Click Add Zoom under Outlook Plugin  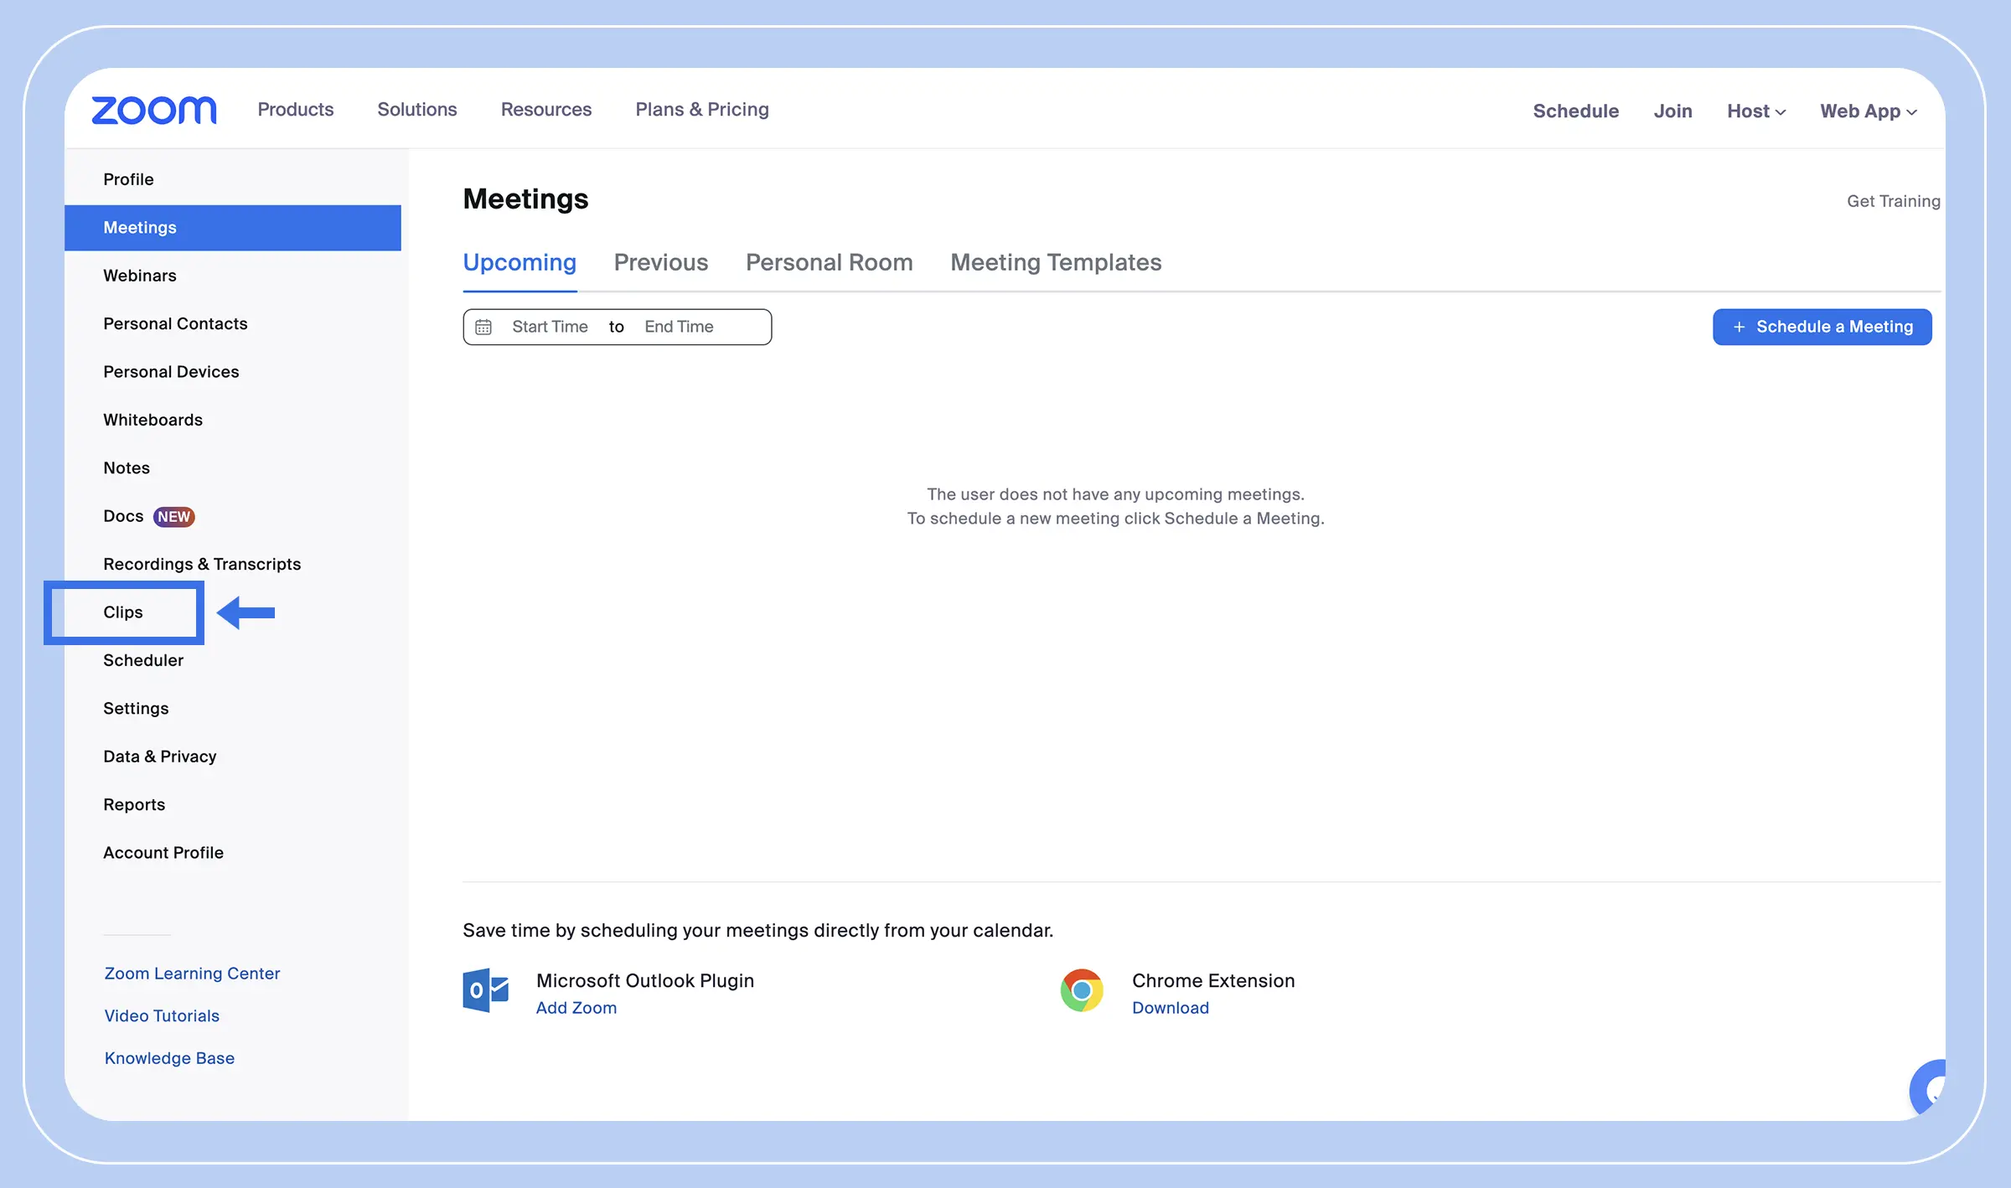click(x=576, y=1008)
